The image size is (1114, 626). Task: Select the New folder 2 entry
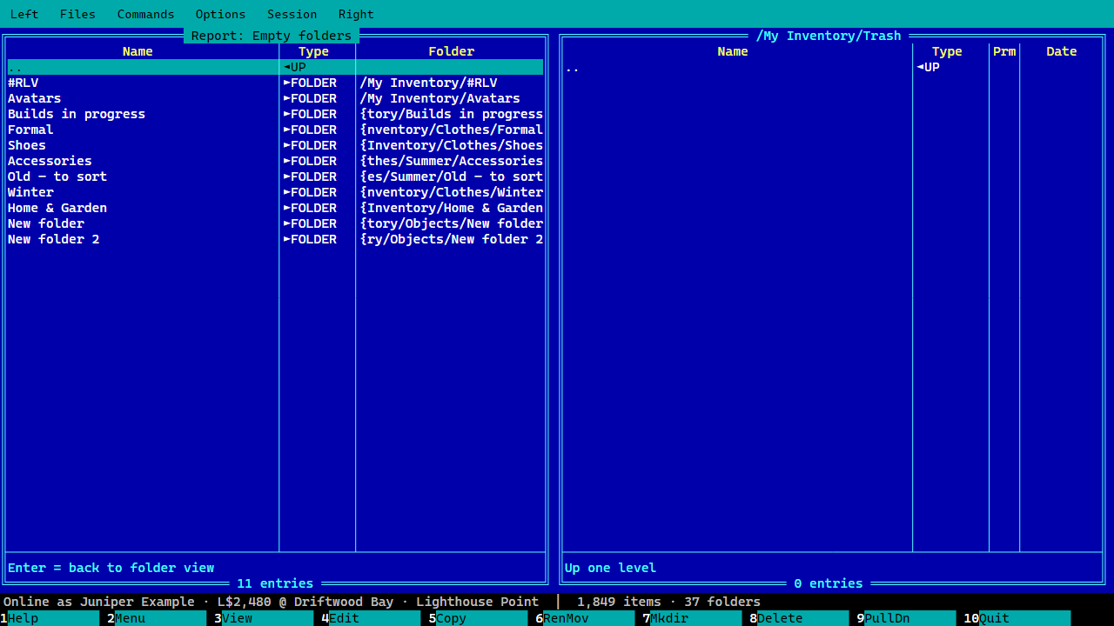[x=275, y=239]
